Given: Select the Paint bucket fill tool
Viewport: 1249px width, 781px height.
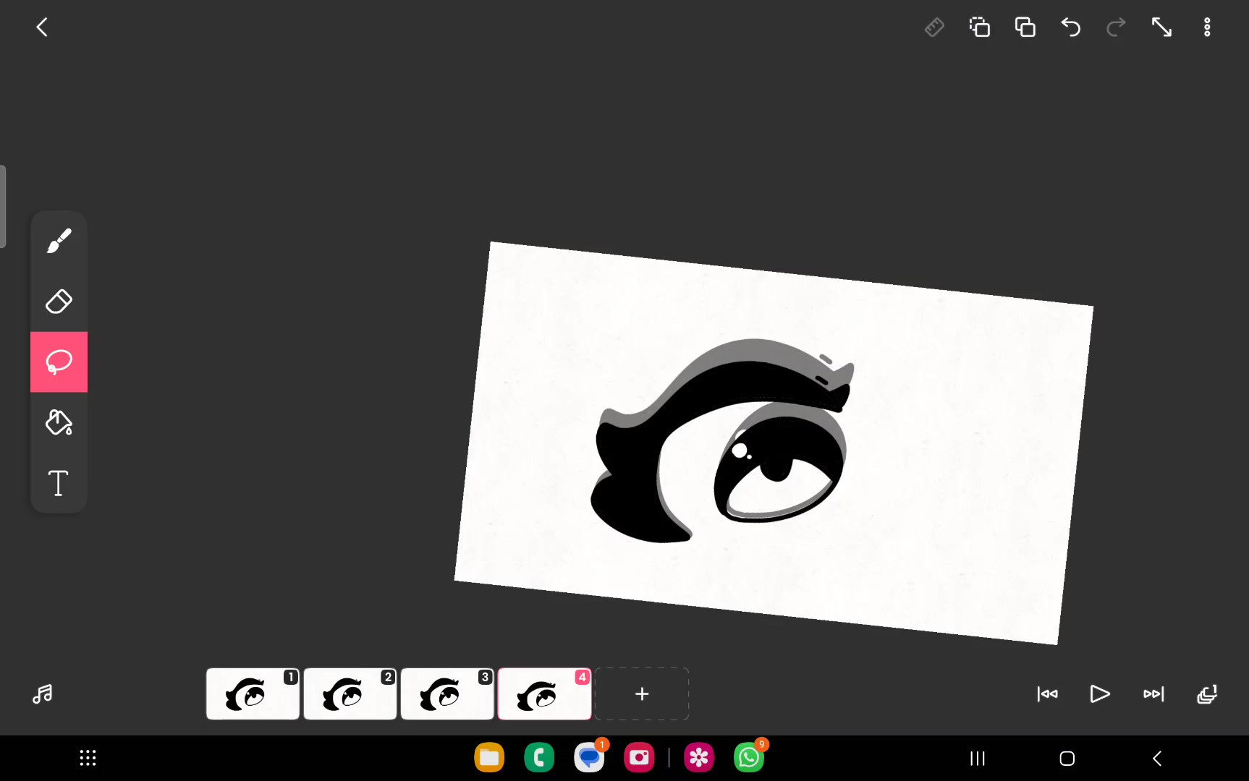Looking at the screenshot, I should click(x=59, y=422).
